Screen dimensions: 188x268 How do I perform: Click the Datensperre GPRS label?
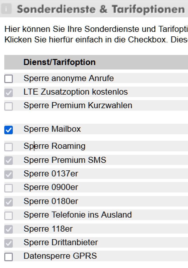pyautogui.click(x=60, y=256)
